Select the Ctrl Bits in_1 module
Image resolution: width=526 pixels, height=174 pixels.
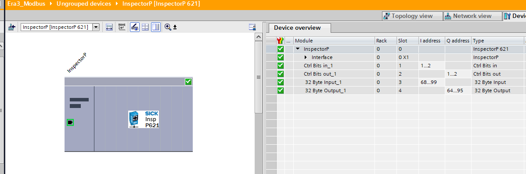[x=318, y=66]
